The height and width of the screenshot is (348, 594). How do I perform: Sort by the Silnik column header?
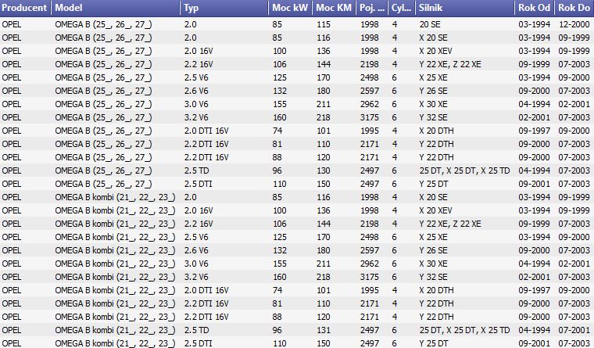(465, 8)
